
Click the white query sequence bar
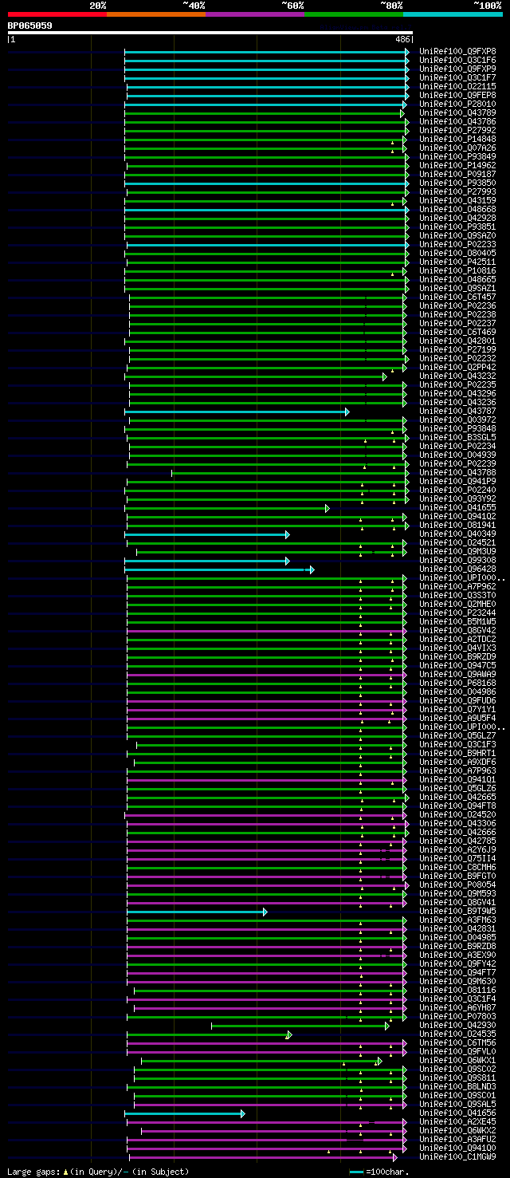(210, 33)
